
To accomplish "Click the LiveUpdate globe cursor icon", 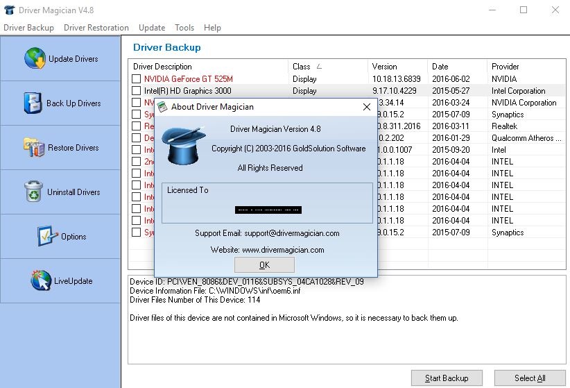I will coord(41,280).
